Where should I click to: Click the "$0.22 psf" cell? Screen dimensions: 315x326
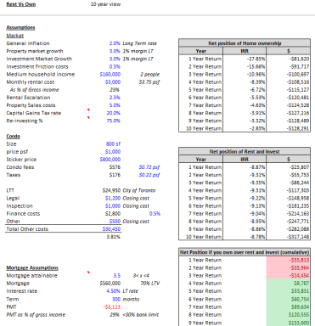[x=149, y=175]
